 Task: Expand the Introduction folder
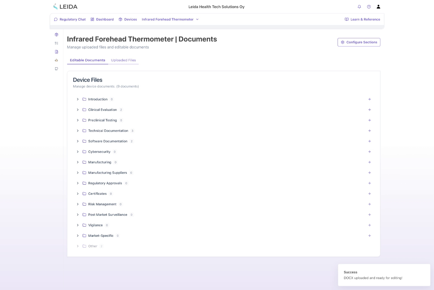78,99
